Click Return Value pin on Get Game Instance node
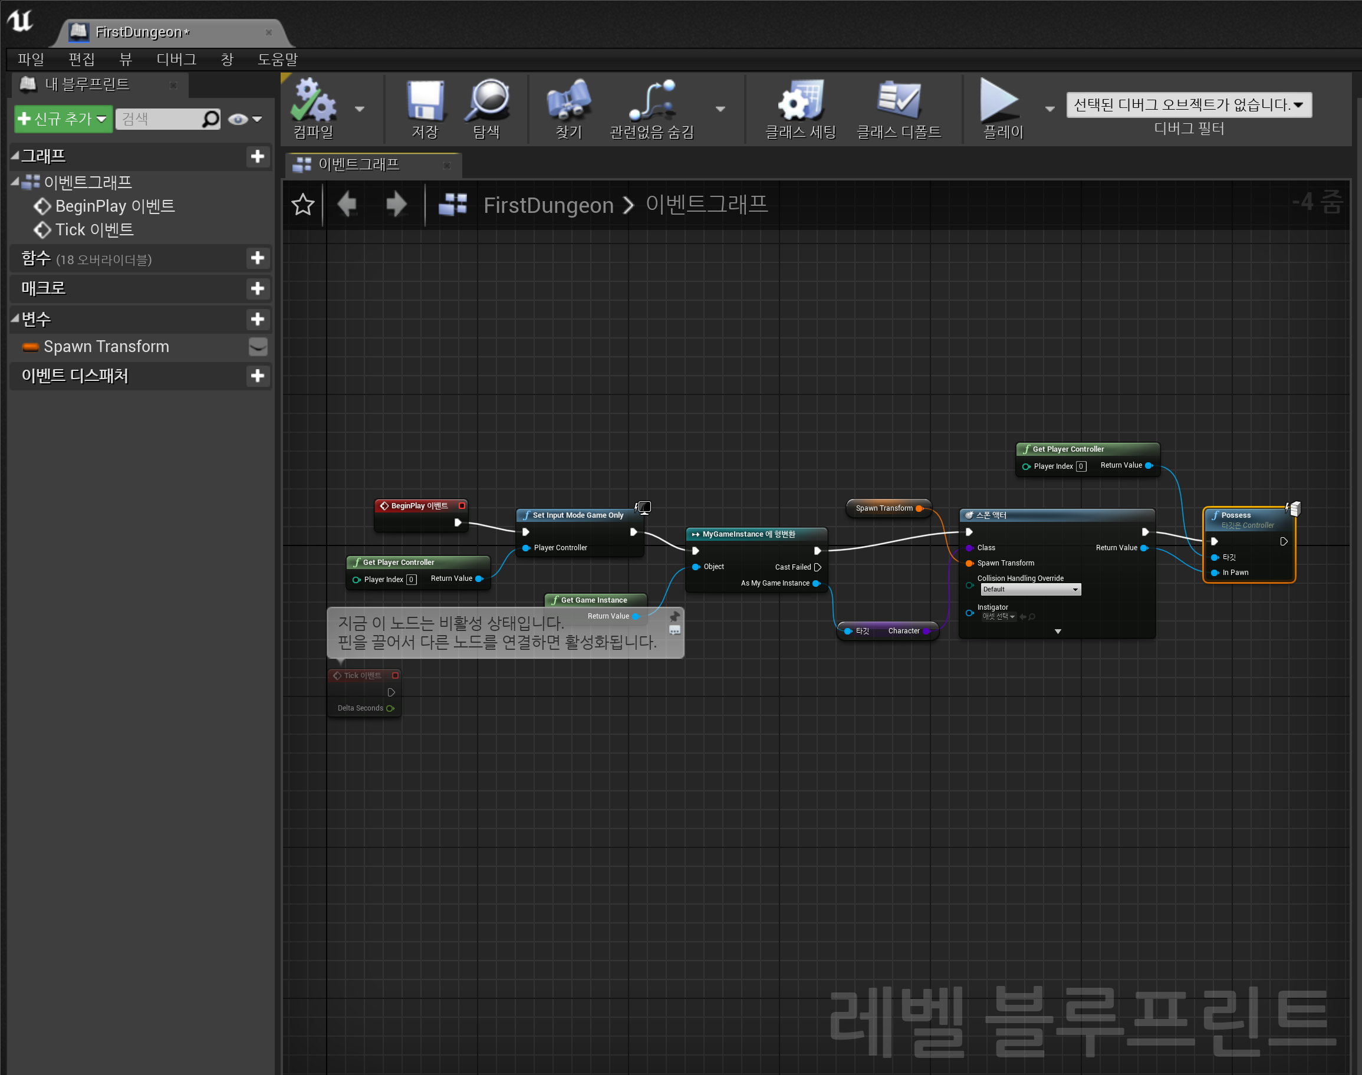 click(636, 616)
